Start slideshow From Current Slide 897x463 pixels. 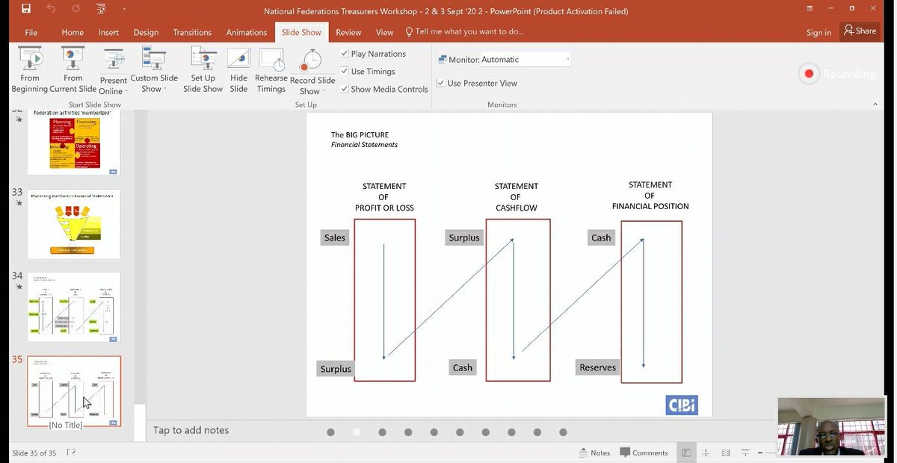[x=73, y=70]
